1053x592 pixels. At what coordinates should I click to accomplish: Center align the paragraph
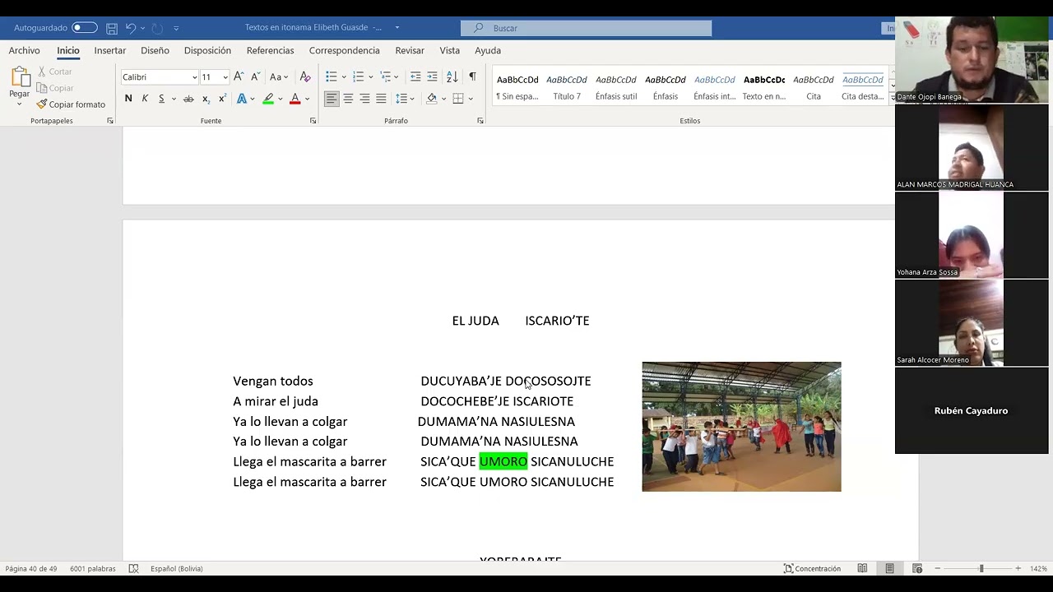pos(348,99)
